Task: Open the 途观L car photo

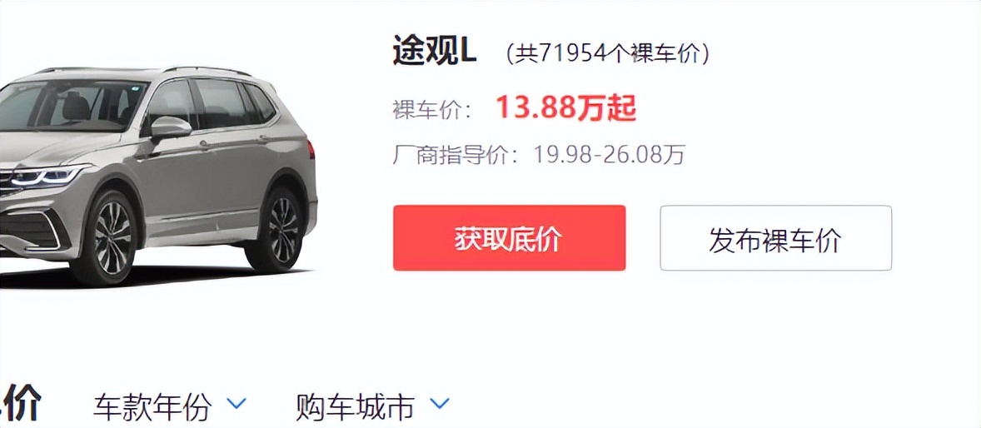Action: pyautogui.click(x=157, y=175)
